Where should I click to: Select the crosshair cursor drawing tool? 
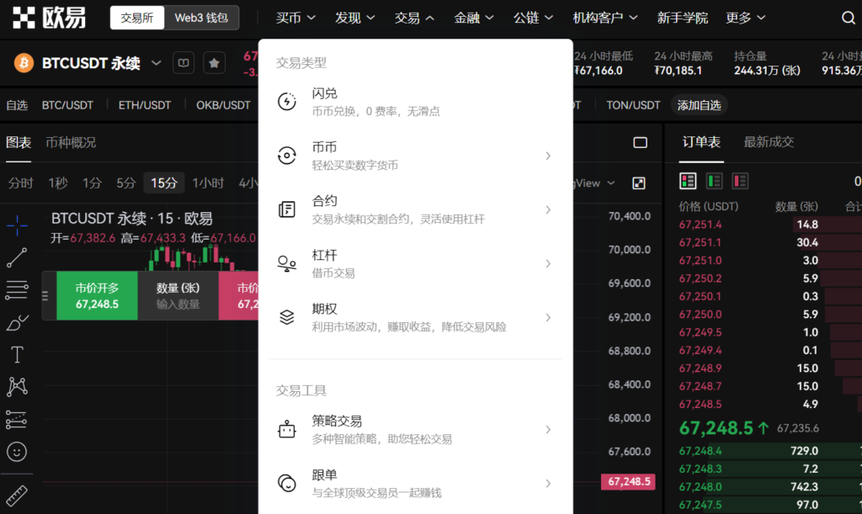click(x=17, y=225)
